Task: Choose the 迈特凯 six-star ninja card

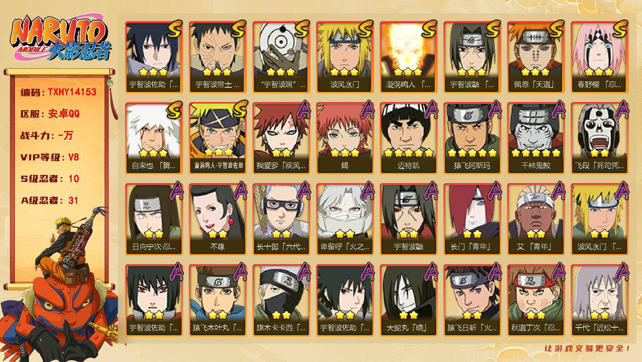Action: coord(408,138)
